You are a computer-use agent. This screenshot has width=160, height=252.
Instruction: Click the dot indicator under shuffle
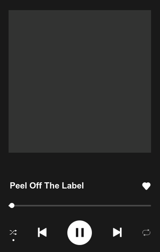[14, 240]
